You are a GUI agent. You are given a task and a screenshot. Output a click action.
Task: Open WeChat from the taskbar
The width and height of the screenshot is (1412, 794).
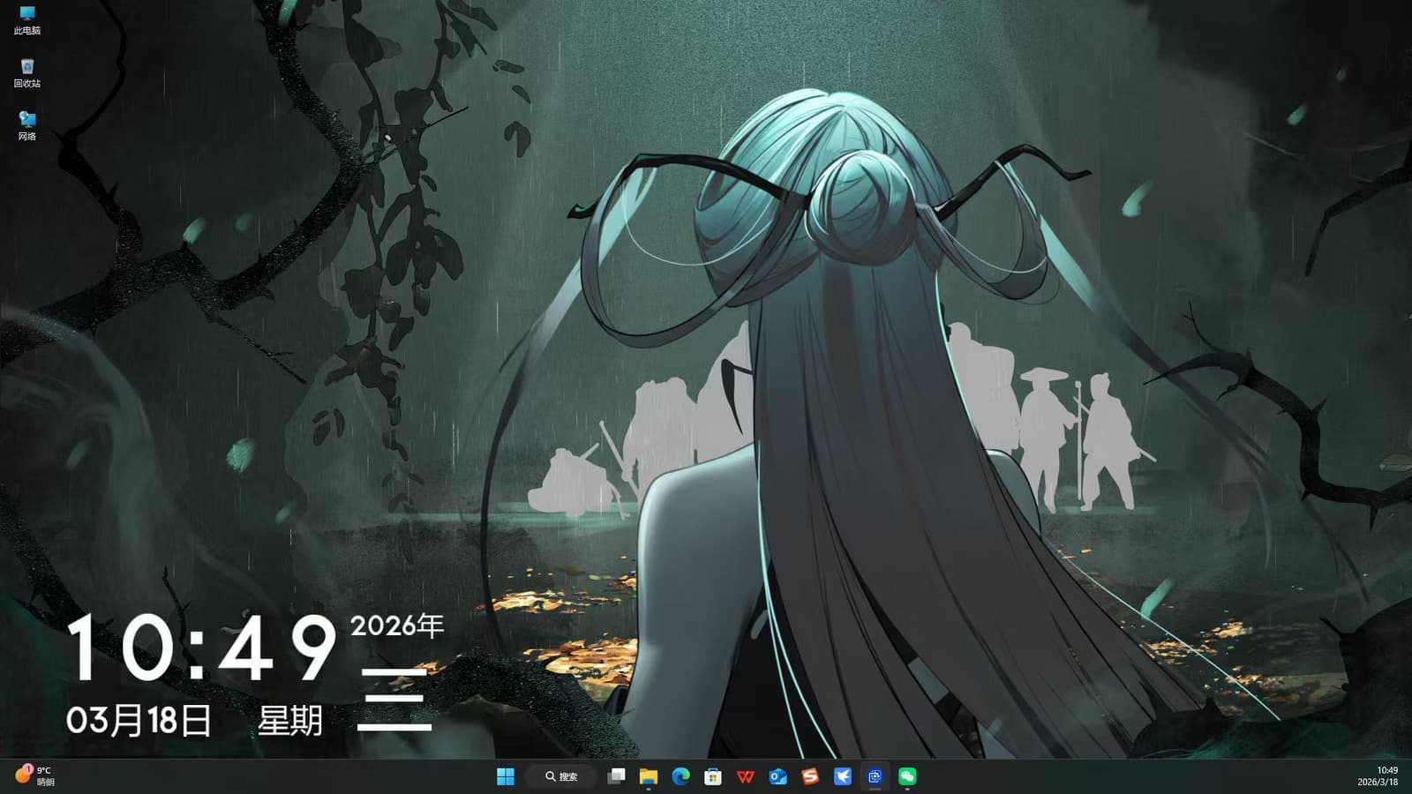point(907,776)
